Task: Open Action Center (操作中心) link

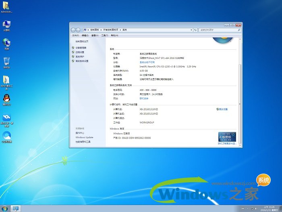Action: tap(80, 133)
